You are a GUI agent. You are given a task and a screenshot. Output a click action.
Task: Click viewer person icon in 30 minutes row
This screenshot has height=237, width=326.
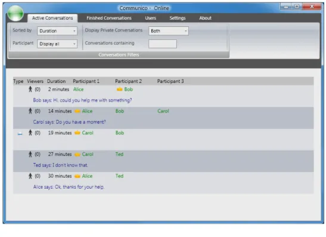pyautogui.click(x=30, y=176)
